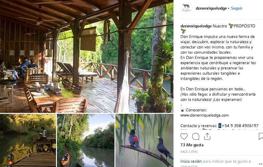Open the large wooden terrace photo

(x=87, y=56)
